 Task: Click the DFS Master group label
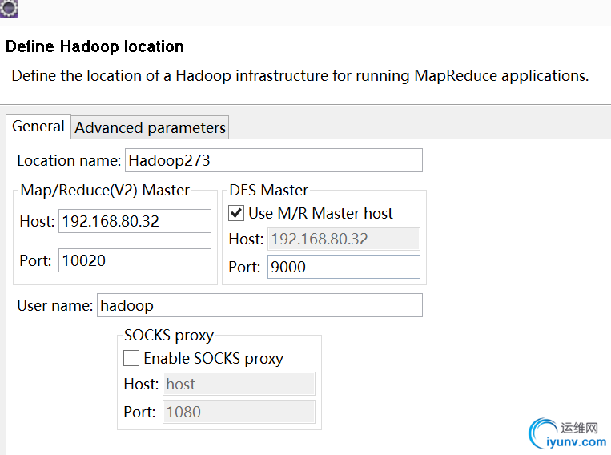[268, 190]
